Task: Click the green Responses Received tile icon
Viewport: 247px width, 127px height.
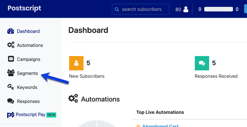Action: 202,63
